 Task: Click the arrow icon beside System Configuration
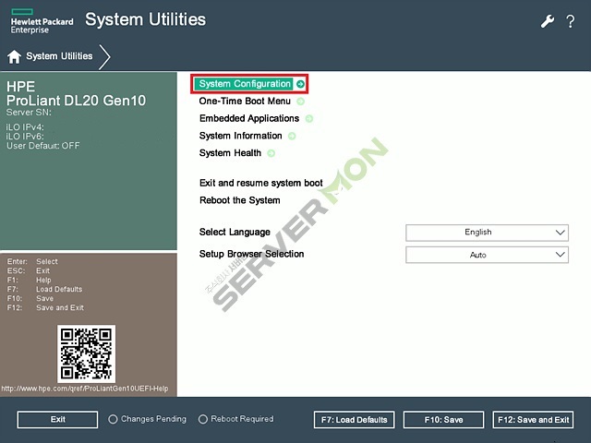[x=300, y=84]
